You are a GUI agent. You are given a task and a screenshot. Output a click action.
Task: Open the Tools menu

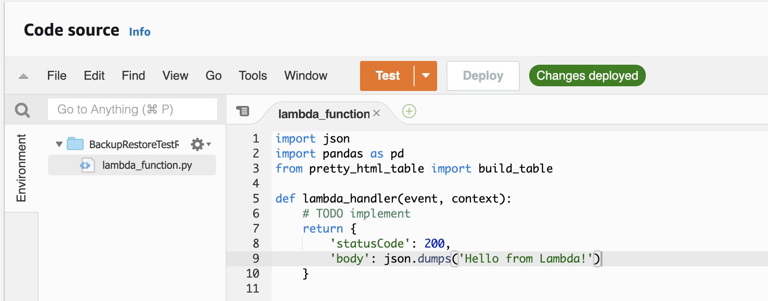point(252,76)
